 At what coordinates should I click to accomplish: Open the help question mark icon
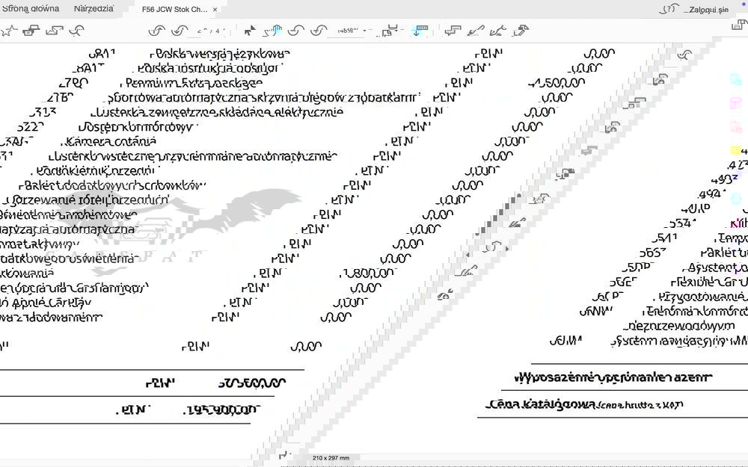pyautogui.click(x=669, y=9)
